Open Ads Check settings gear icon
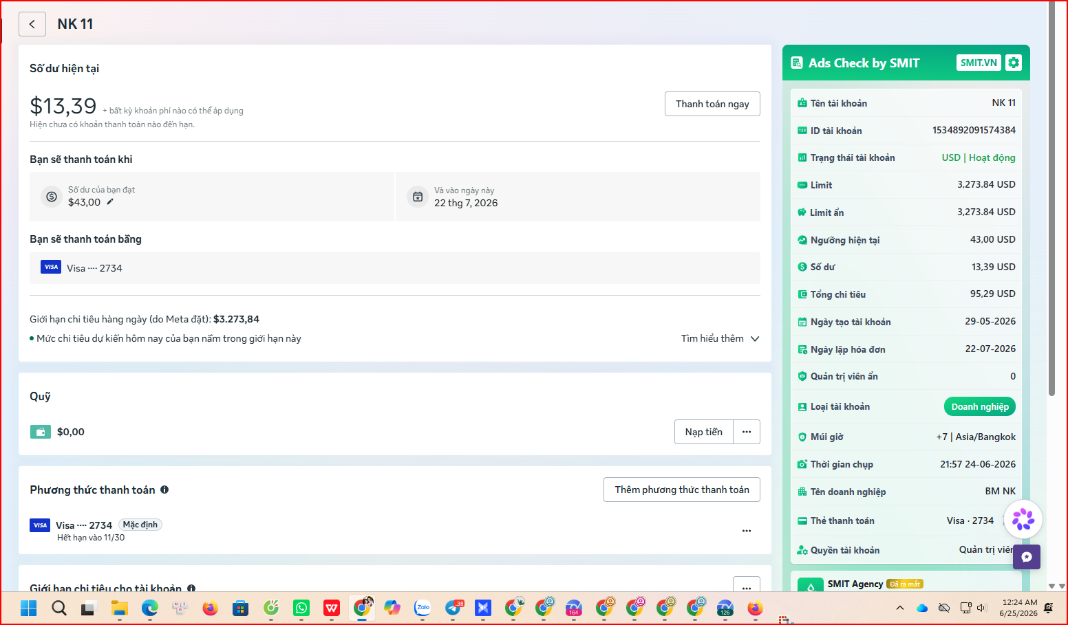 coord(1014,63)
